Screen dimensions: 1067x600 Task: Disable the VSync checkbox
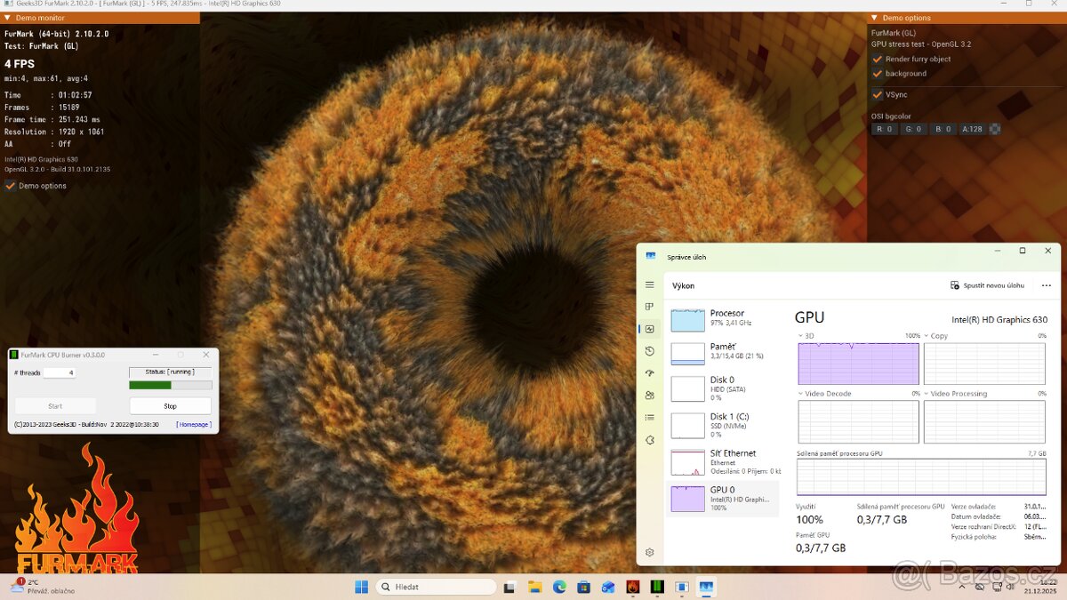(x=878, y=94)
